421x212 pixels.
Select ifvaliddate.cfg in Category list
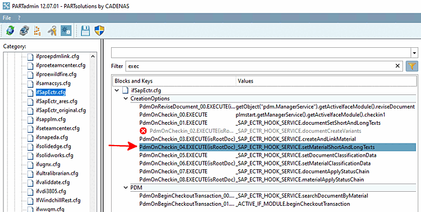53,182
